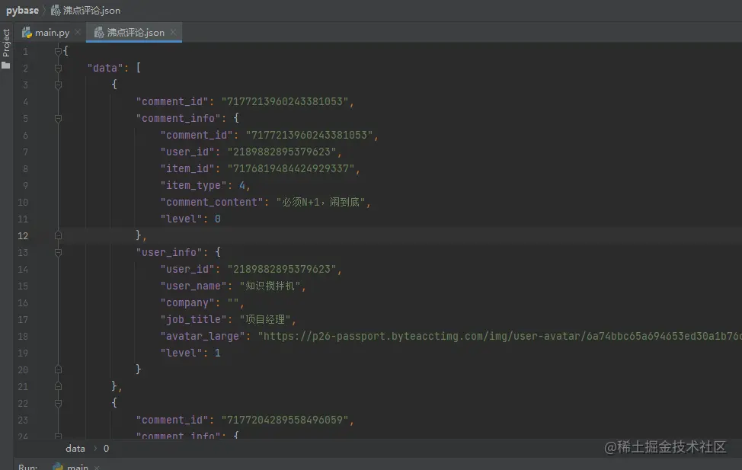The image size is (742, 470).
Task: Open the Project tool window
Action: pos(6,48)
